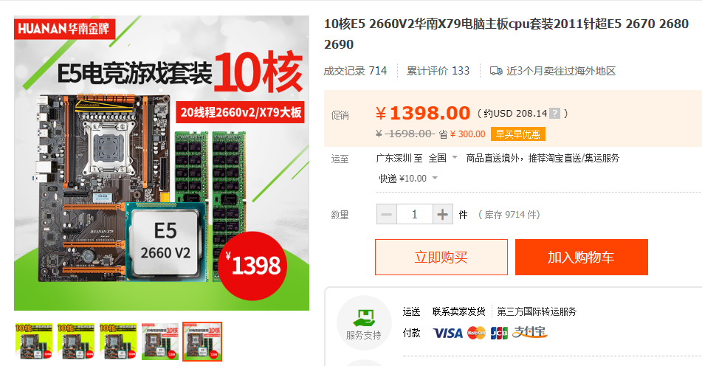
Task: Click the 服务支持 service support icon
Action: 363,318
